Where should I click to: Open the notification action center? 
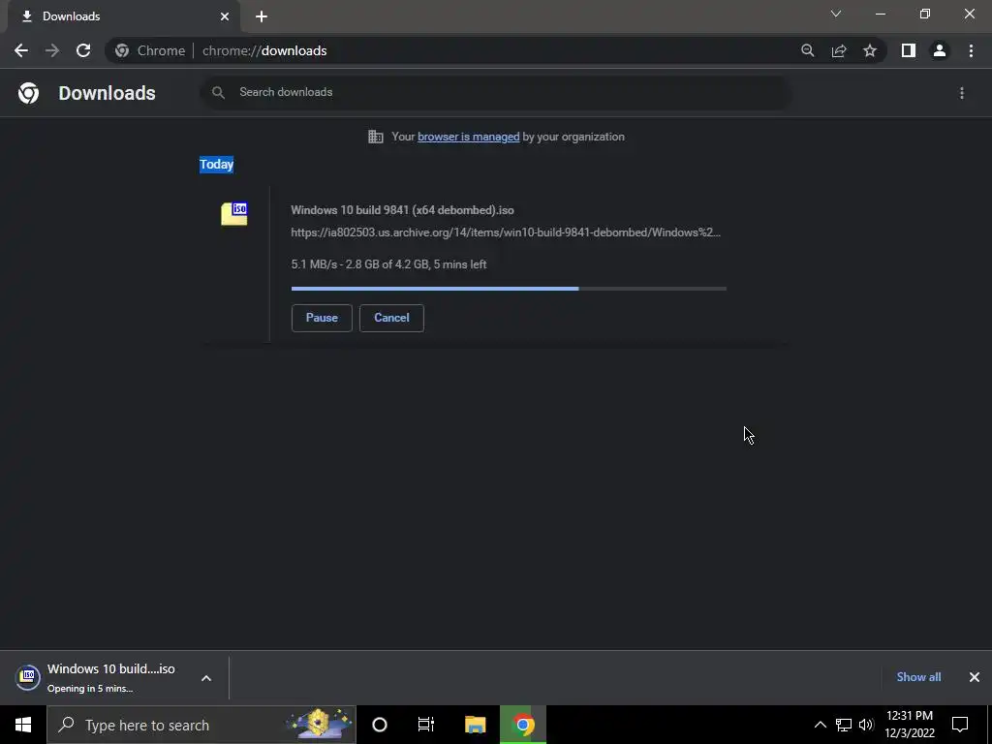960,725
